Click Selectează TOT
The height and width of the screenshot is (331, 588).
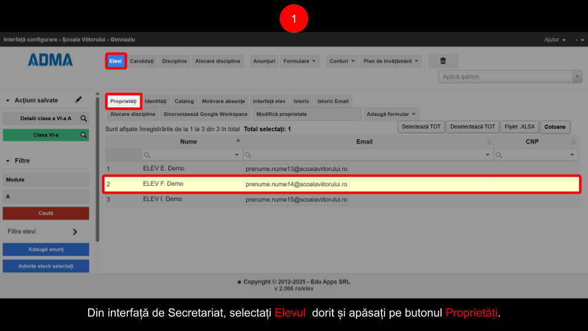pyautogui.click(x=421, y=127)
